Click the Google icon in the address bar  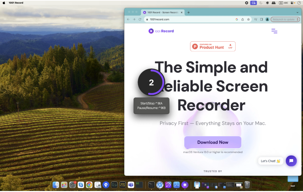(x=237, y=19)
